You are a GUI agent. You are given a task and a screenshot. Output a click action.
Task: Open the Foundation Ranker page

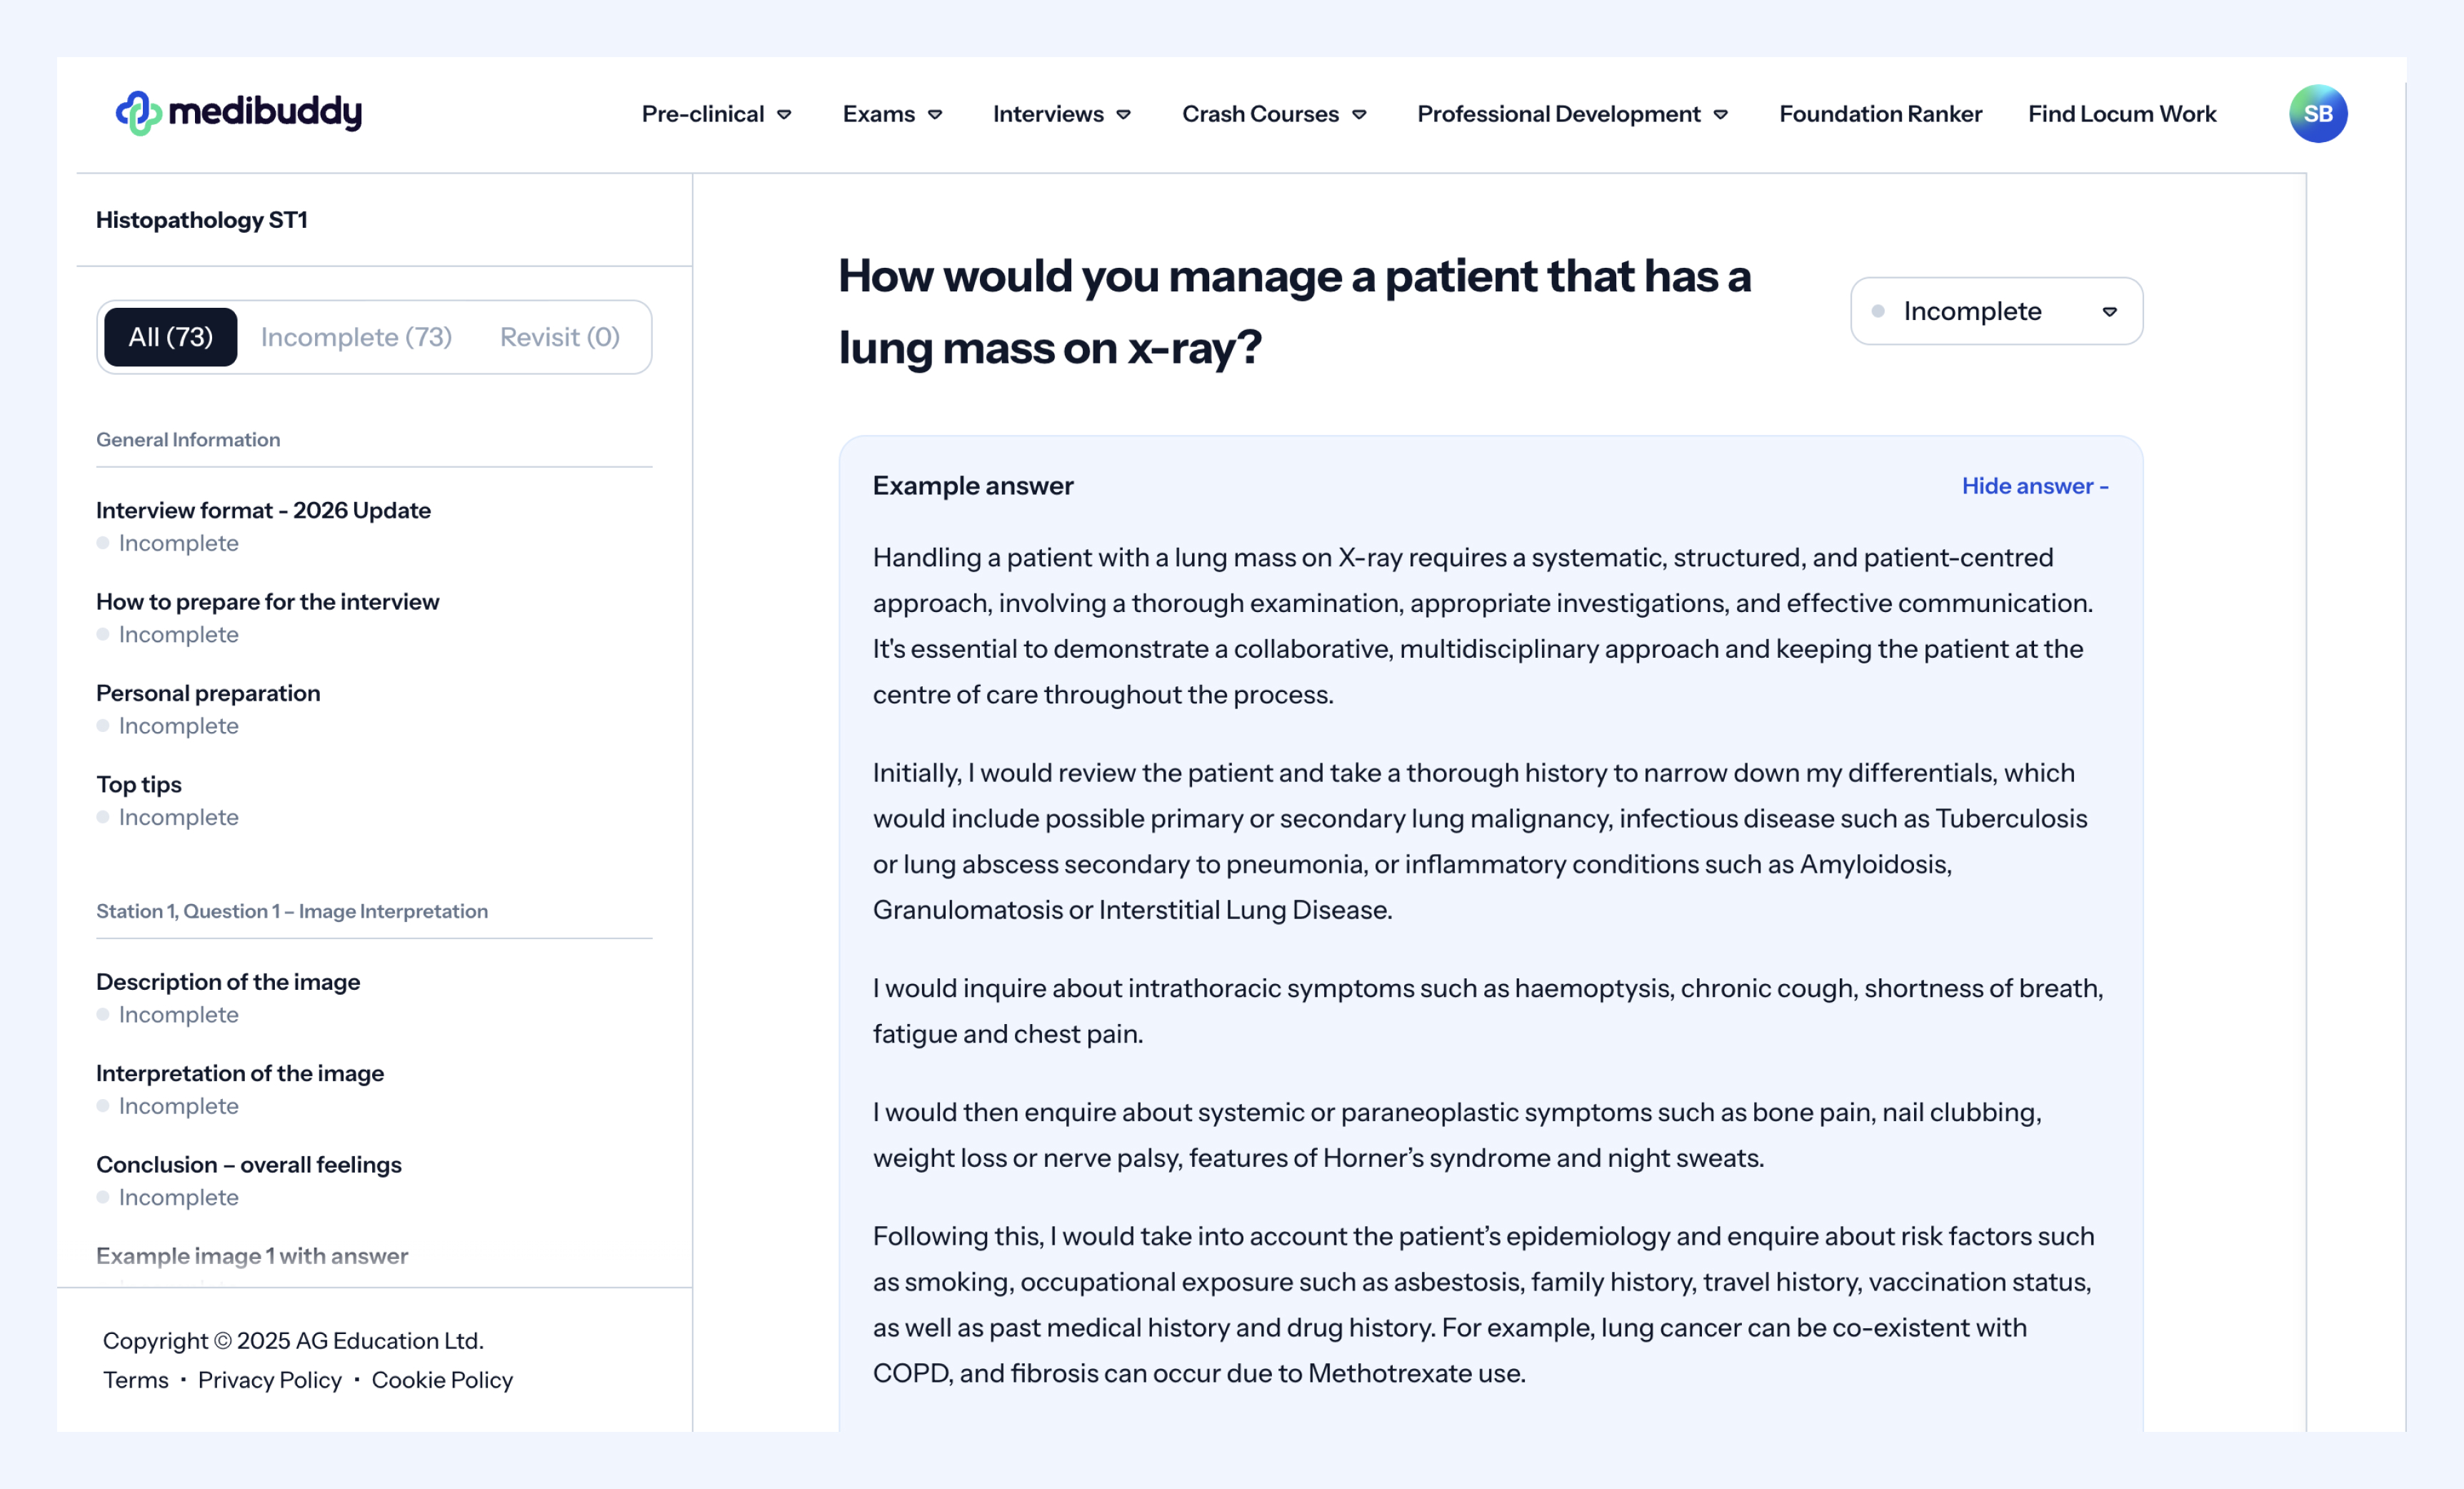pos(1880,114)
